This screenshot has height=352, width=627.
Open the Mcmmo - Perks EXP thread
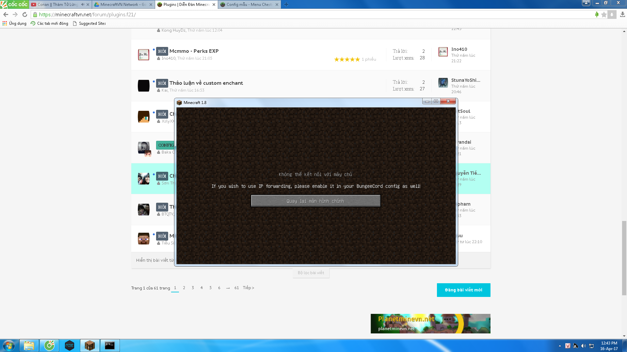tap(194, 51)
